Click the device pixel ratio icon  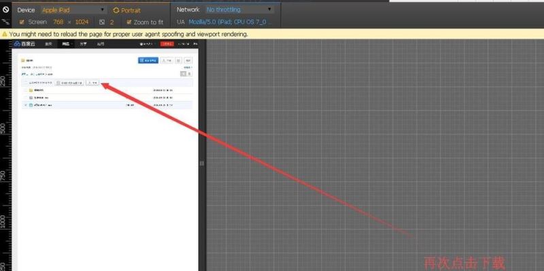point(101,22)
